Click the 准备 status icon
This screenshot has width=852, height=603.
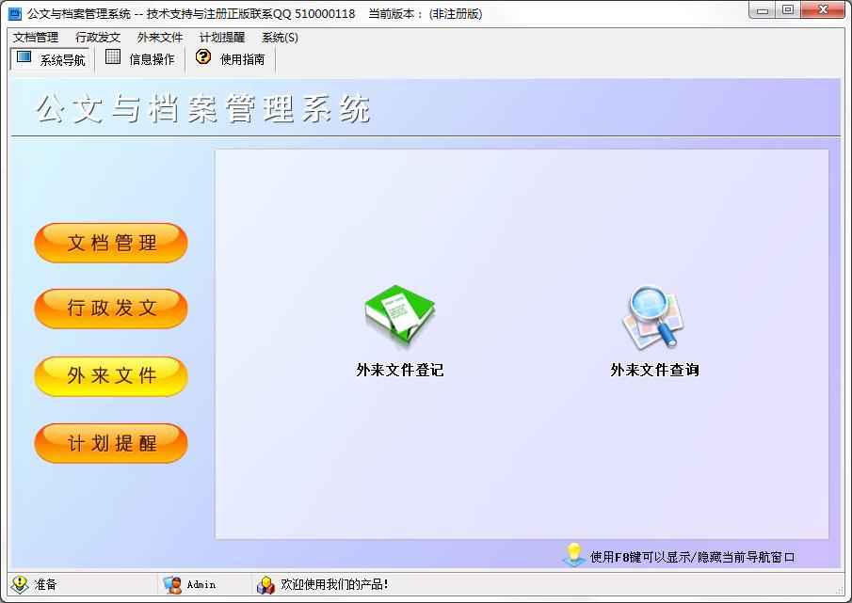(20, 584)
